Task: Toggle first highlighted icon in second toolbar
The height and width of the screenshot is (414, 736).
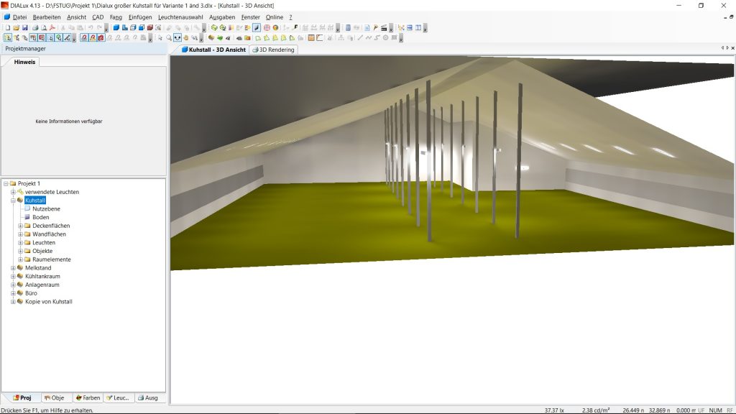Action: tap(7, 37)
